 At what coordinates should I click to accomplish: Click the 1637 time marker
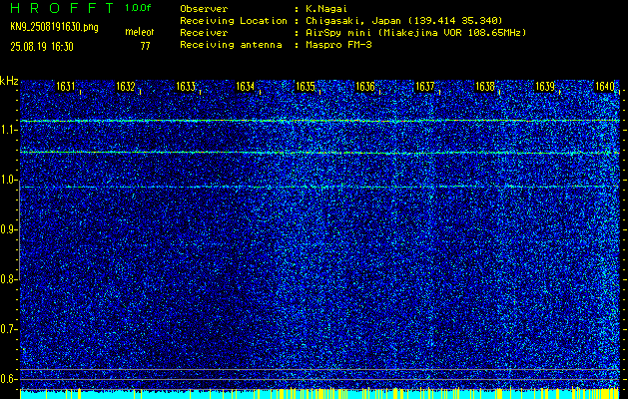[x=425, y=86]
